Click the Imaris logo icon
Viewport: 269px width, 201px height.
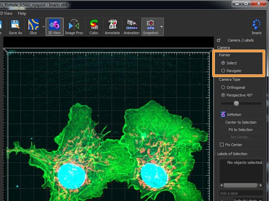coord(256,27)
